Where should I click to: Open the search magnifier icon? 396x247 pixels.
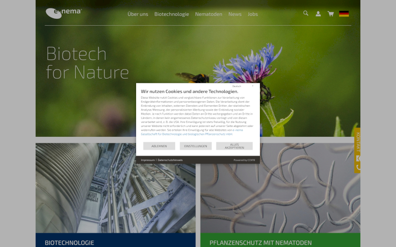[x=306, y=13]
